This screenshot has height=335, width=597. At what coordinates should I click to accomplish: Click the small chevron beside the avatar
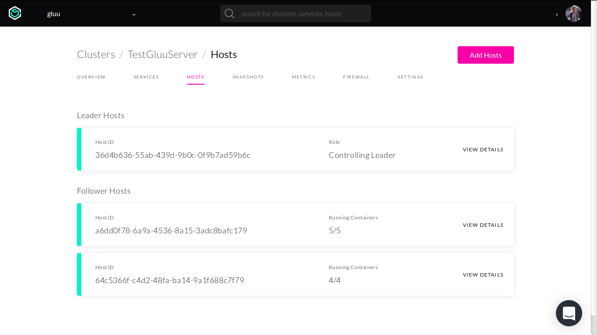(x=557, y=14)
